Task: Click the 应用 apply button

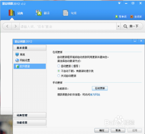Action: [x=135, y=131]
